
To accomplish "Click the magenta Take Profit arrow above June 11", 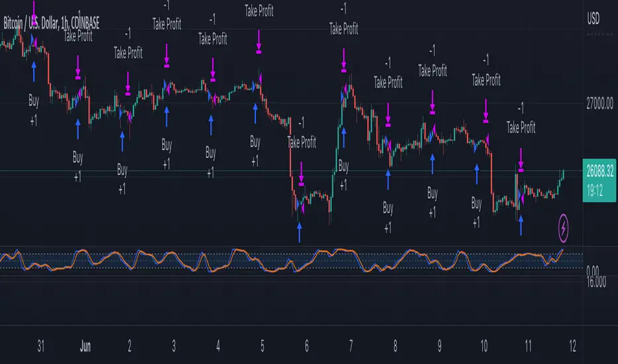I will [521, 159].
